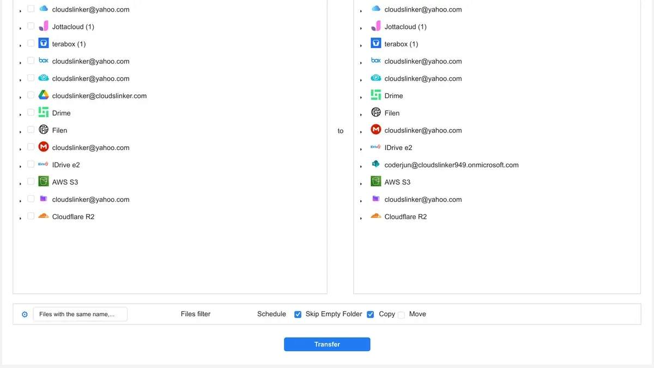Check the source terabox (1) checkbox

pyautogui.click(x=31, y=43)
